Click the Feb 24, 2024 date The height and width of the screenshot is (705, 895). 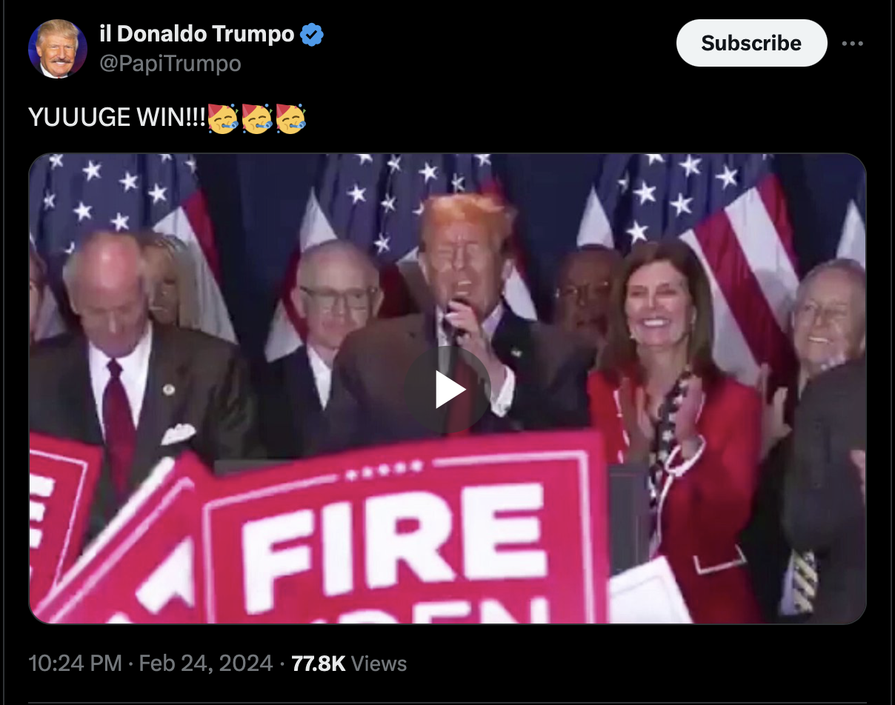click(206, 663)
